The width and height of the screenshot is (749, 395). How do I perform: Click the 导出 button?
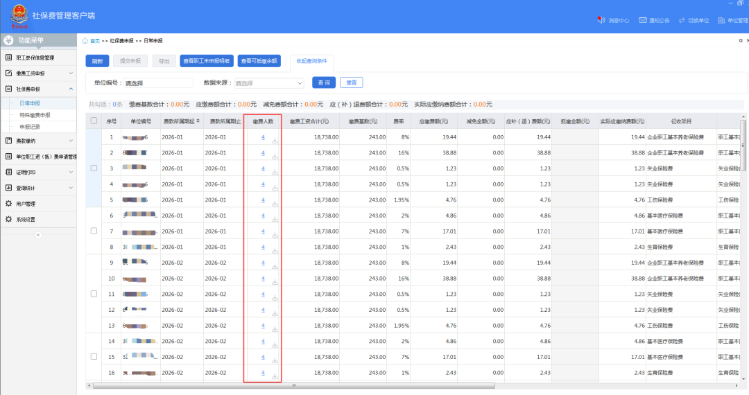(164, 61)
